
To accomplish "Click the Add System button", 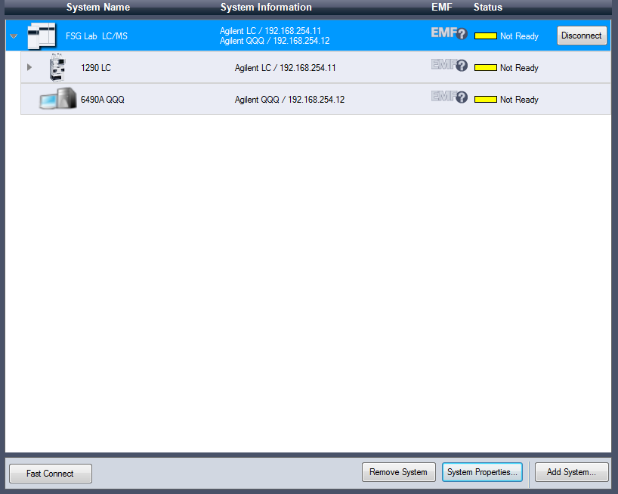I will click(571, 472).
